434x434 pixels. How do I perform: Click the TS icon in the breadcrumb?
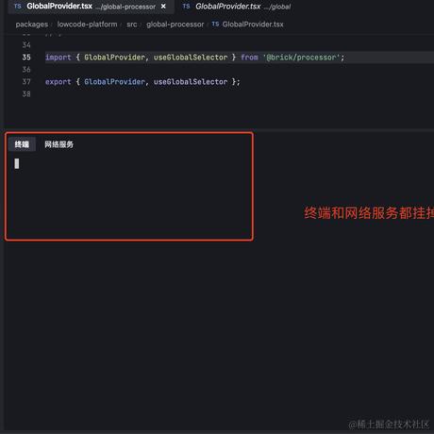click(215, 25)
